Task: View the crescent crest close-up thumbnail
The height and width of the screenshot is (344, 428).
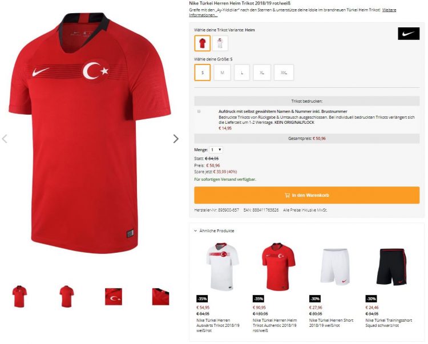Action: [114, 297]
